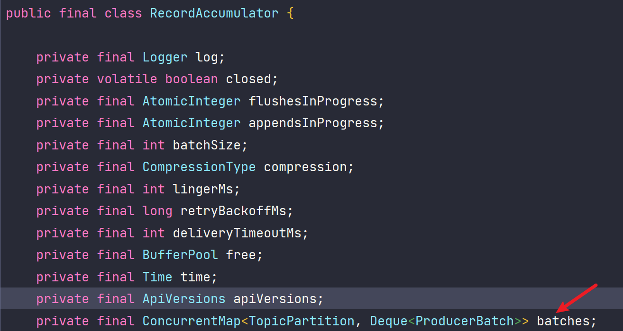
Task: Click the Logger type on log field
Action: click(165, 57)
